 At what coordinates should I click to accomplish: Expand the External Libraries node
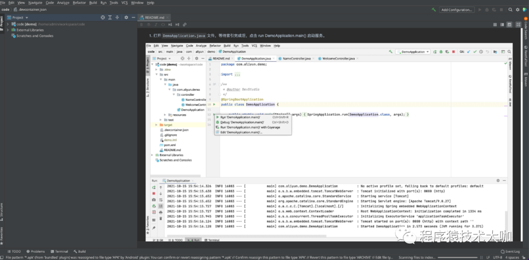[8, 30]
